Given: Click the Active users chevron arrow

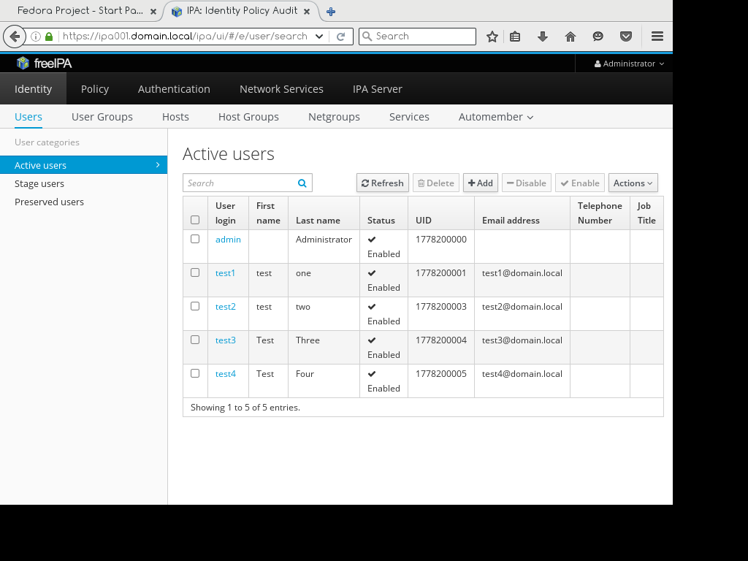Looking at the screenshot, I should 158,165.
